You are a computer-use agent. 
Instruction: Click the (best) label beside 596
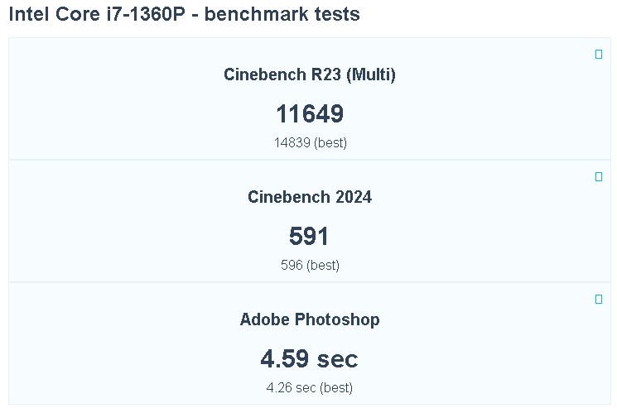(x=323, y=265)
